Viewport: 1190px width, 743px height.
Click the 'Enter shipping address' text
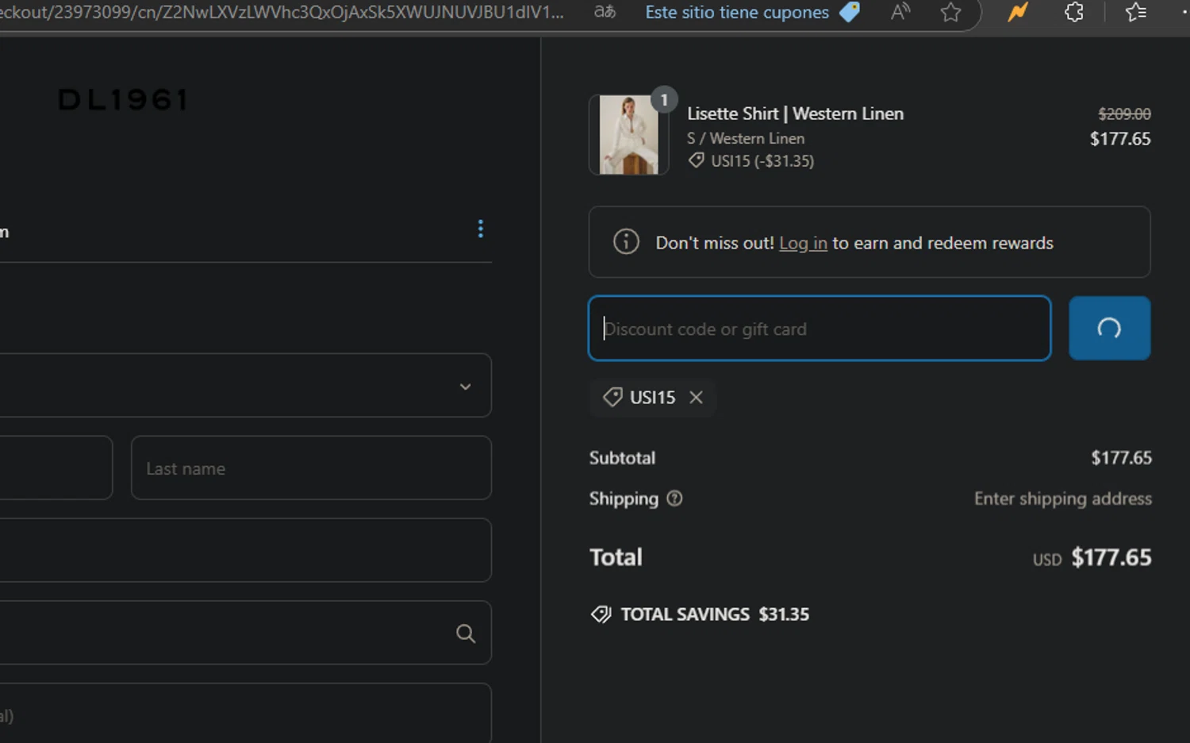[x=1063, y=499]
